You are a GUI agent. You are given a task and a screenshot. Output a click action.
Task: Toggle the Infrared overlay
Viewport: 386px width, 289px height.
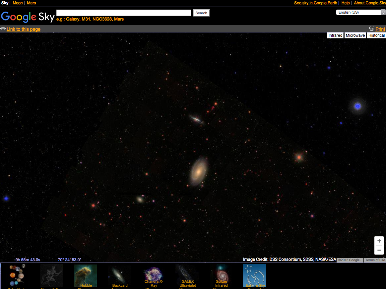(x=335, y=35)
